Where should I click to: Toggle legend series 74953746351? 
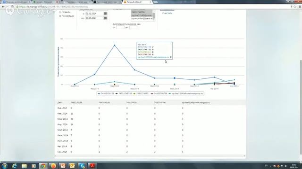tap(142, 93)
